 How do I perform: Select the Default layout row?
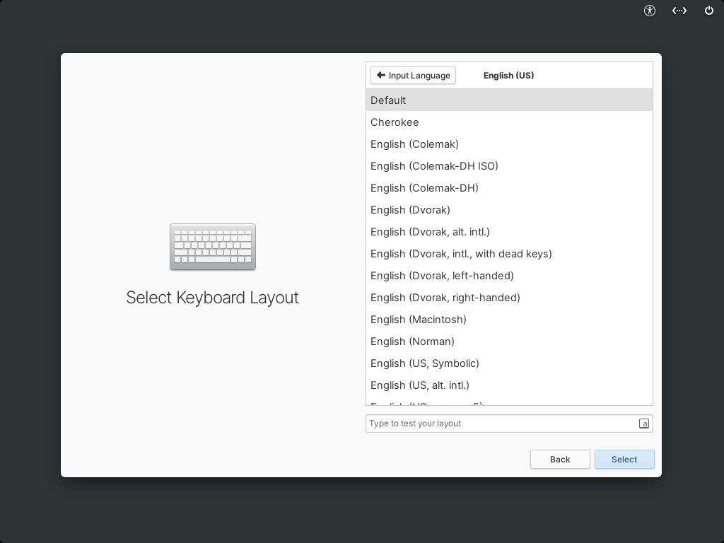point(509,100)
